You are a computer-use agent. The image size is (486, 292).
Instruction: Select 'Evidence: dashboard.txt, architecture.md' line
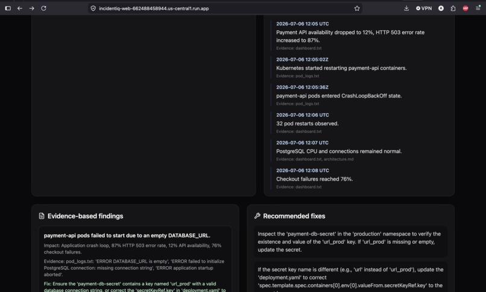pyautogui.click(x=315, y=160)
